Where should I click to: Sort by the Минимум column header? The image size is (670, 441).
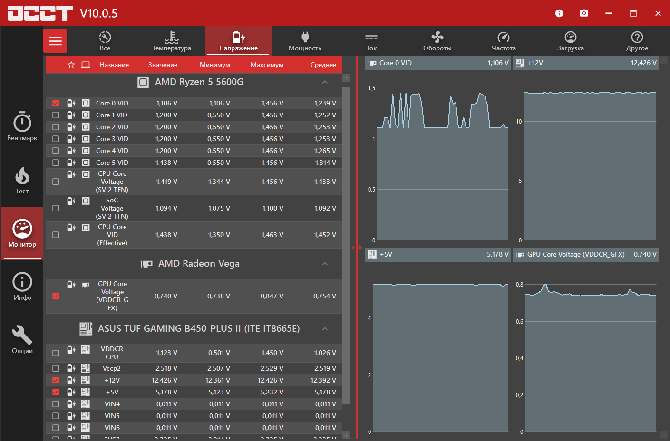(215, 65)
